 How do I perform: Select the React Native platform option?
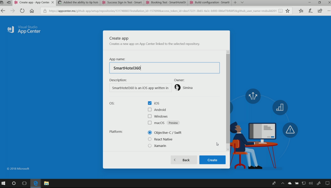(150, 139)
